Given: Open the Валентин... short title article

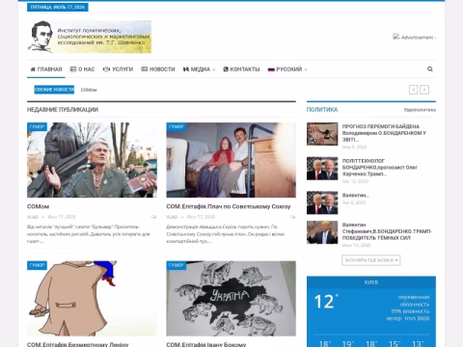Looking at the screenshot, I should pos(355,195).
